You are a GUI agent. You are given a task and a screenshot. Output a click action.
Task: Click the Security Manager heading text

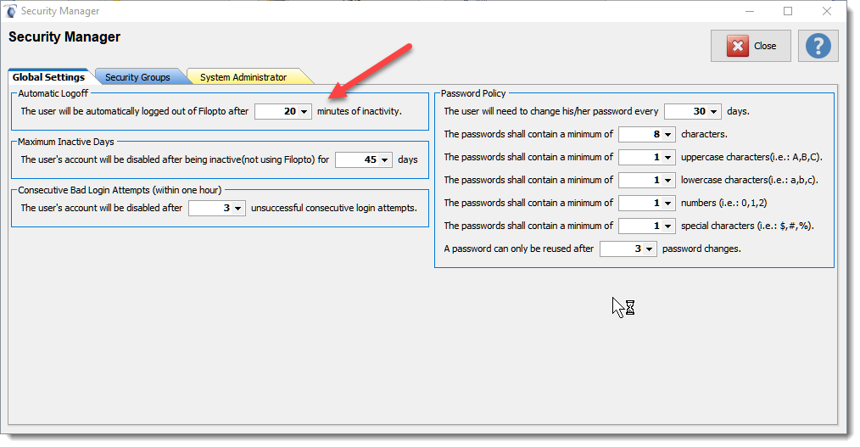pyautogui.click(x=64, y=37)
